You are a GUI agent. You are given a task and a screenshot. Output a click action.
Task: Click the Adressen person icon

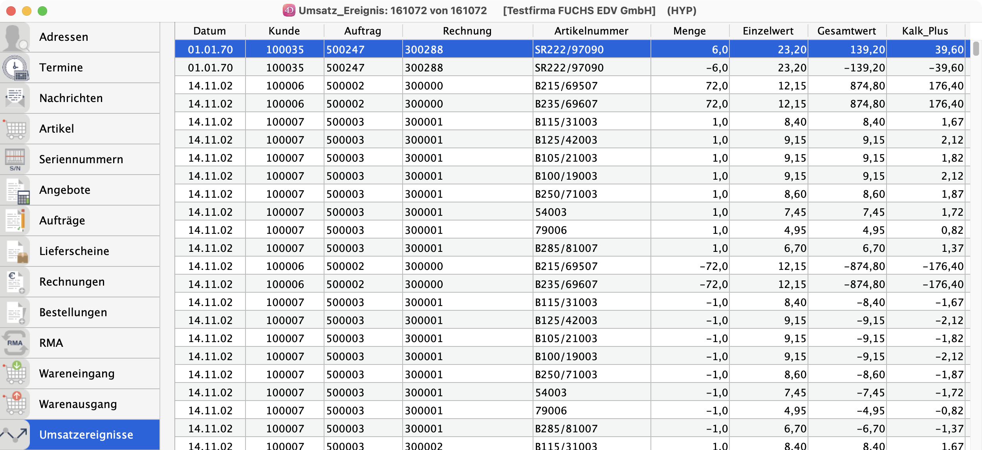pos(15,37)
